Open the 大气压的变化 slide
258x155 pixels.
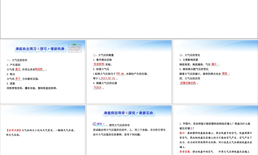[x=215, y=72]
